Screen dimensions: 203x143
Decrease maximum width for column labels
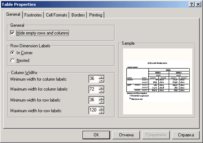point(101,91)
